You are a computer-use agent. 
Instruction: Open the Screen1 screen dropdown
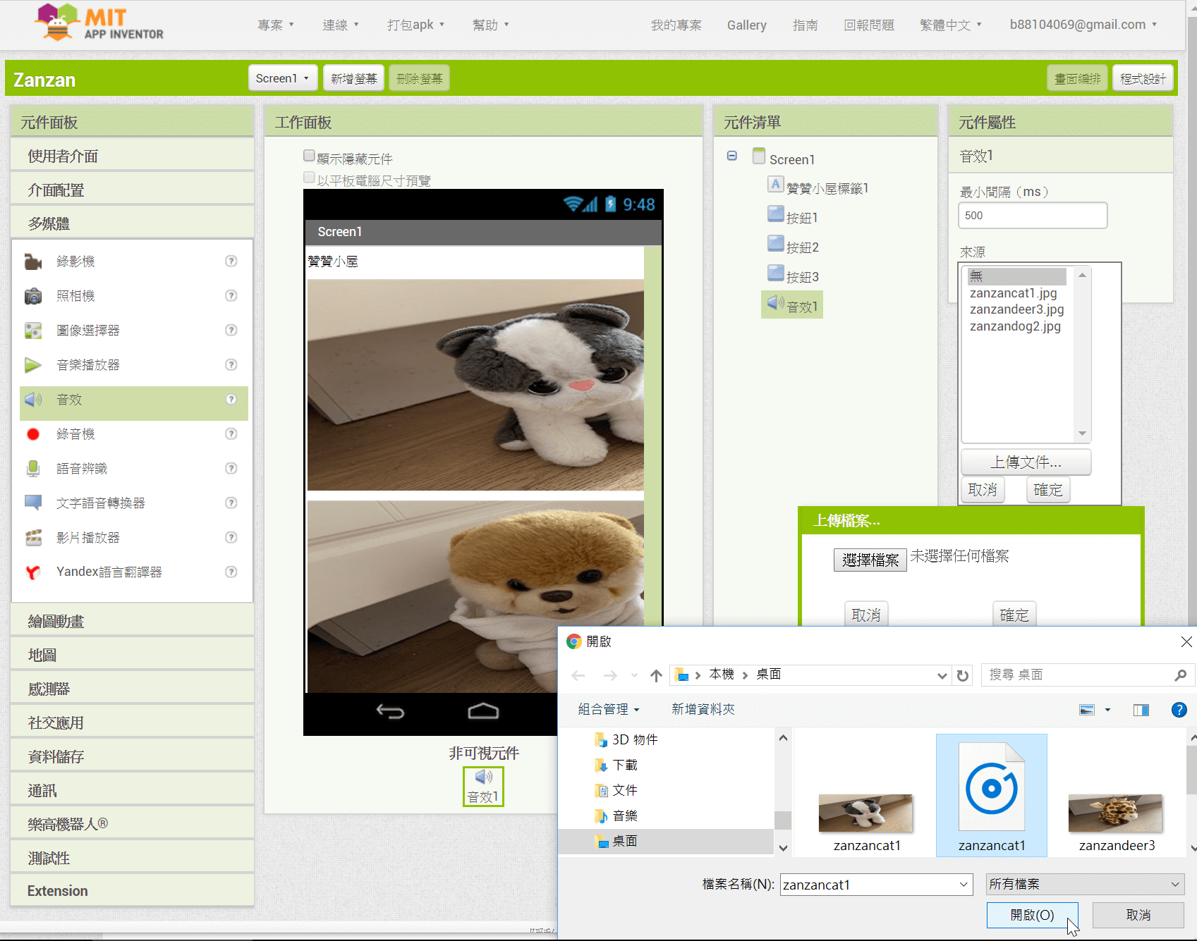(282, 78)
